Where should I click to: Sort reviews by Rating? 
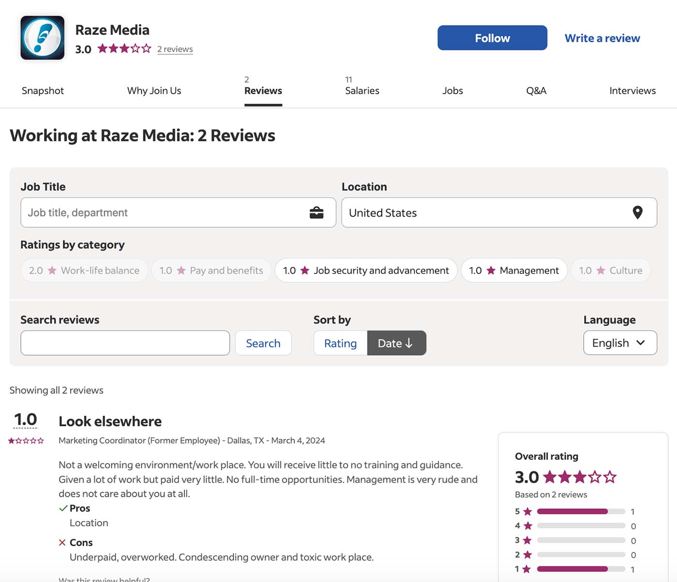(340, 343)
